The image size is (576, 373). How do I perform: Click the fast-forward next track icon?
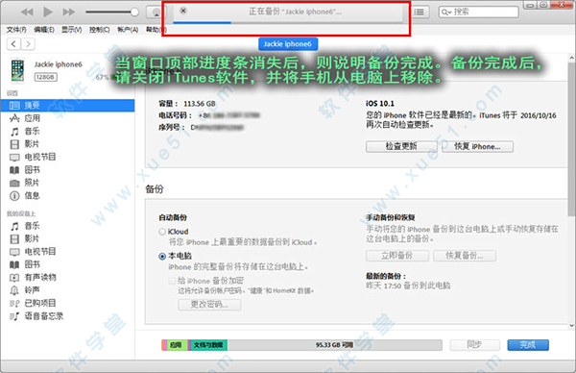click(x=69, y=12)
